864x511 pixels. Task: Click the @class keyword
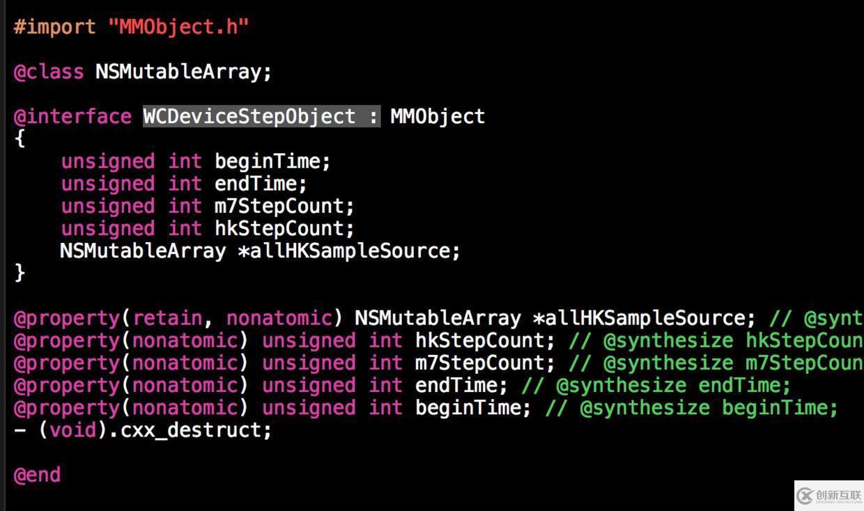point(49,72)
